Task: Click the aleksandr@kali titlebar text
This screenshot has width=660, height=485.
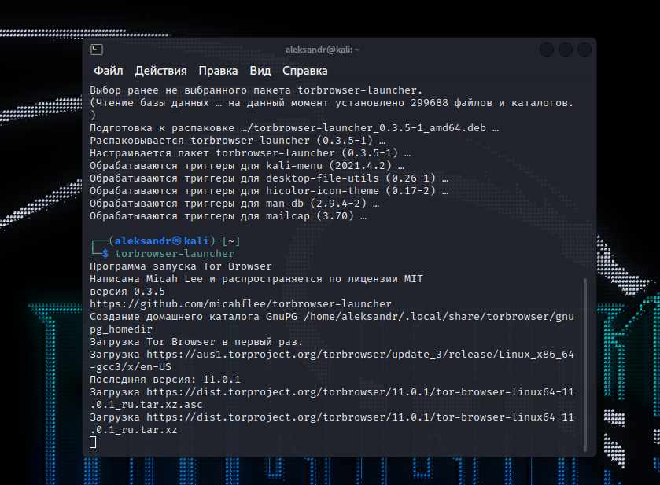Action: coord(322,49)
